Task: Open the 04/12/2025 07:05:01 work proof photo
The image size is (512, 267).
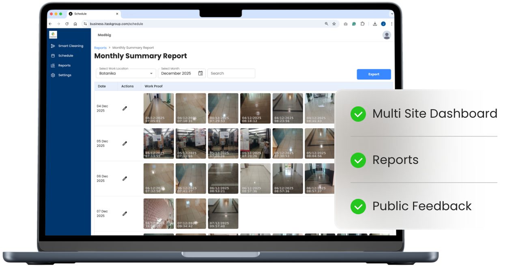Action: pos(159,108)
